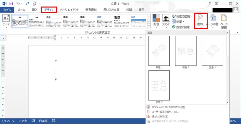Save the document with the floppy icon

tap(11, 4)
